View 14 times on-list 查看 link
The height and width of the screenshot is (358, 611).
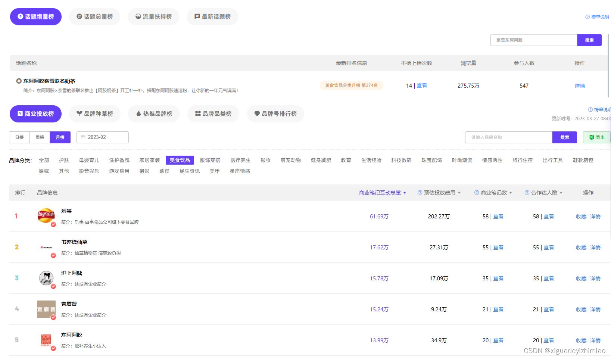click(x=422, y=85)
